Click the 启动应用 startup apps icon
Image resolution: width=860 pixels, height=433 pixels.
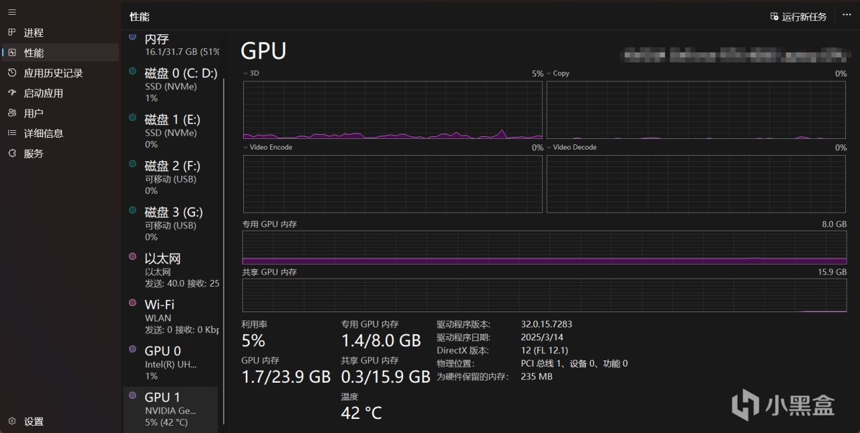[x=12, y=93]
